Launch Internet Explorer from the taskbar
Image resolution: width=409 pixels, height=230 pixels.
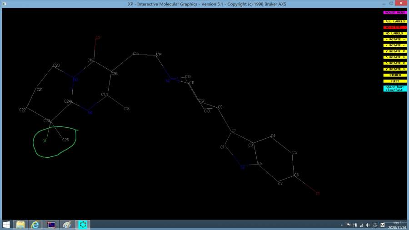[x=35, y=225]
